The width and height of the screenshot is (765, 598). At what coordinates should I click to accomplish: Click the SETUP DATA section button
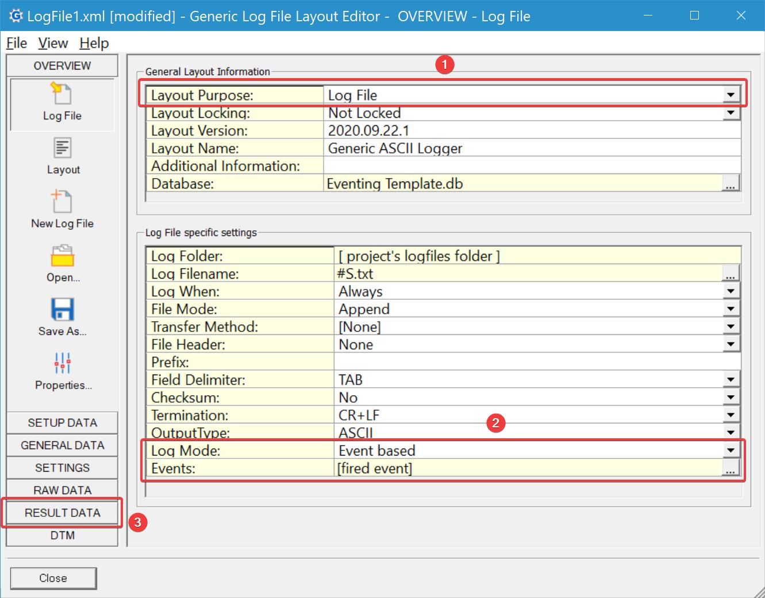point(62,423)
